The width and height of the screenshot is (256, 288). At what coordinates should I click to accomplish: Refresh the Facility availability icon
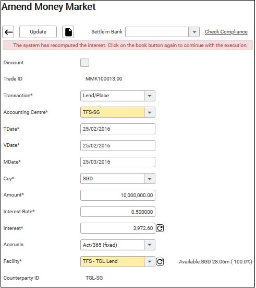[160, 261]
